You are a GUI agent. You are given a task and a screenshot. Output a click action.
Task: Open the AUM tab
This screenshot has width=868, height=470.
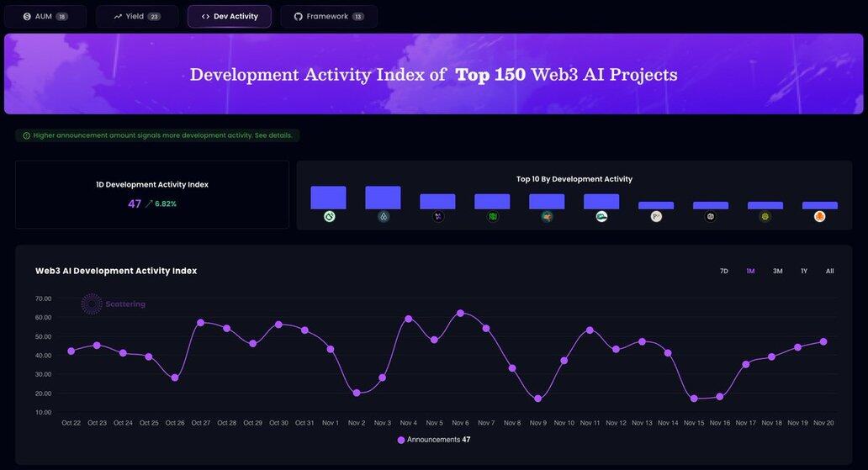[45, 17]
